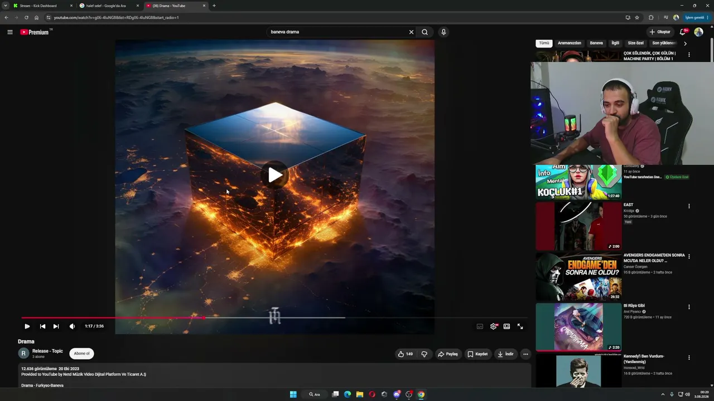Dislike the video
714x401 pixels.
pos(424,354)
